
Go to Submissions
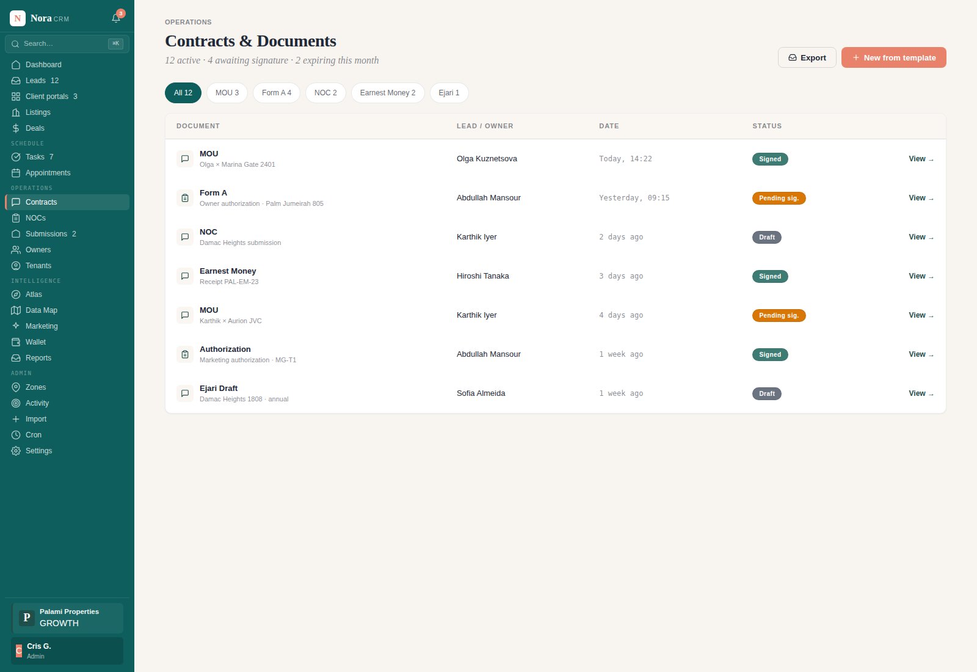[x=67, y=234]
